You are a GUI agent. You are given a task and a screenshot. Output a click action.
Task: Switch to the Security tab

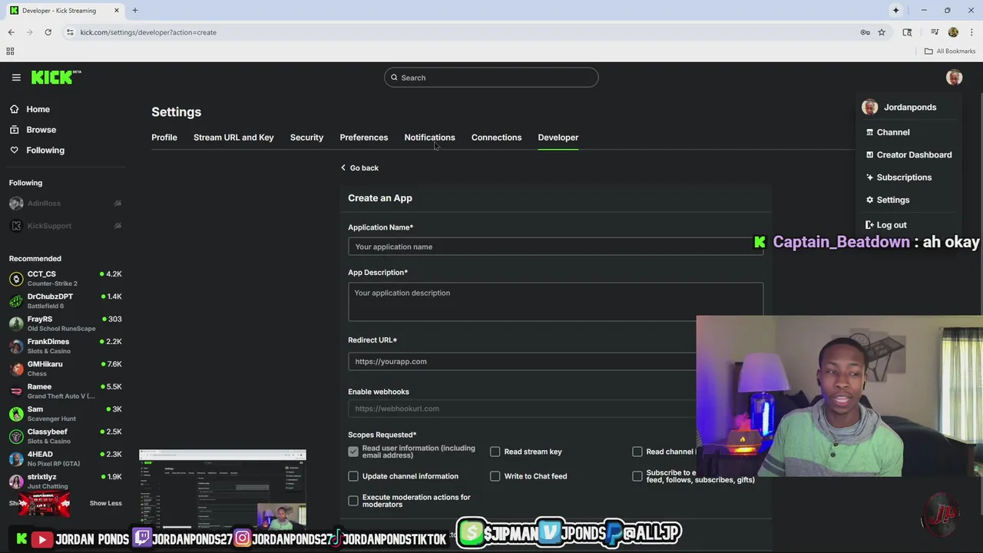pos(306,137)
